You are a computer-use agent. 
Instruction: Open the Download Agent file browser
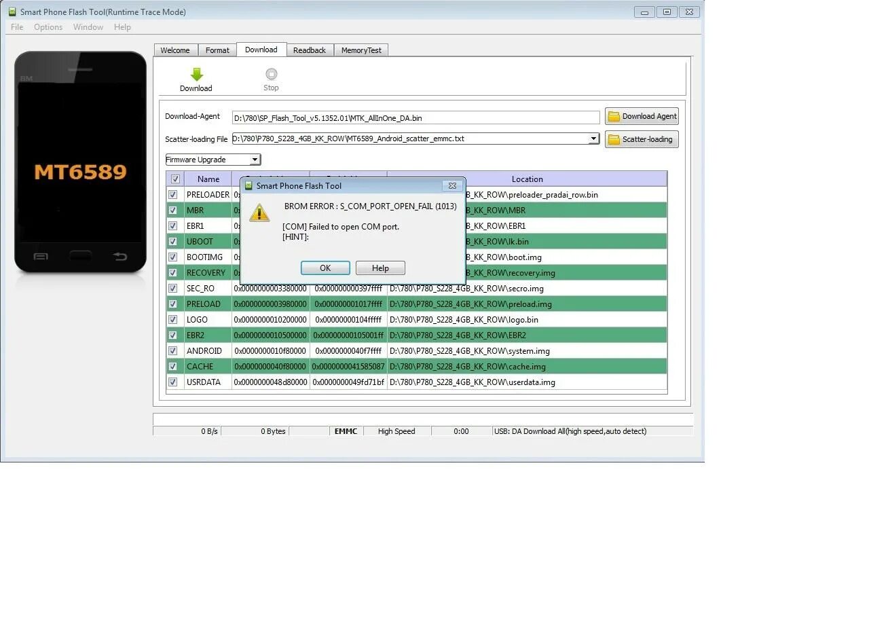click(641, 115)
